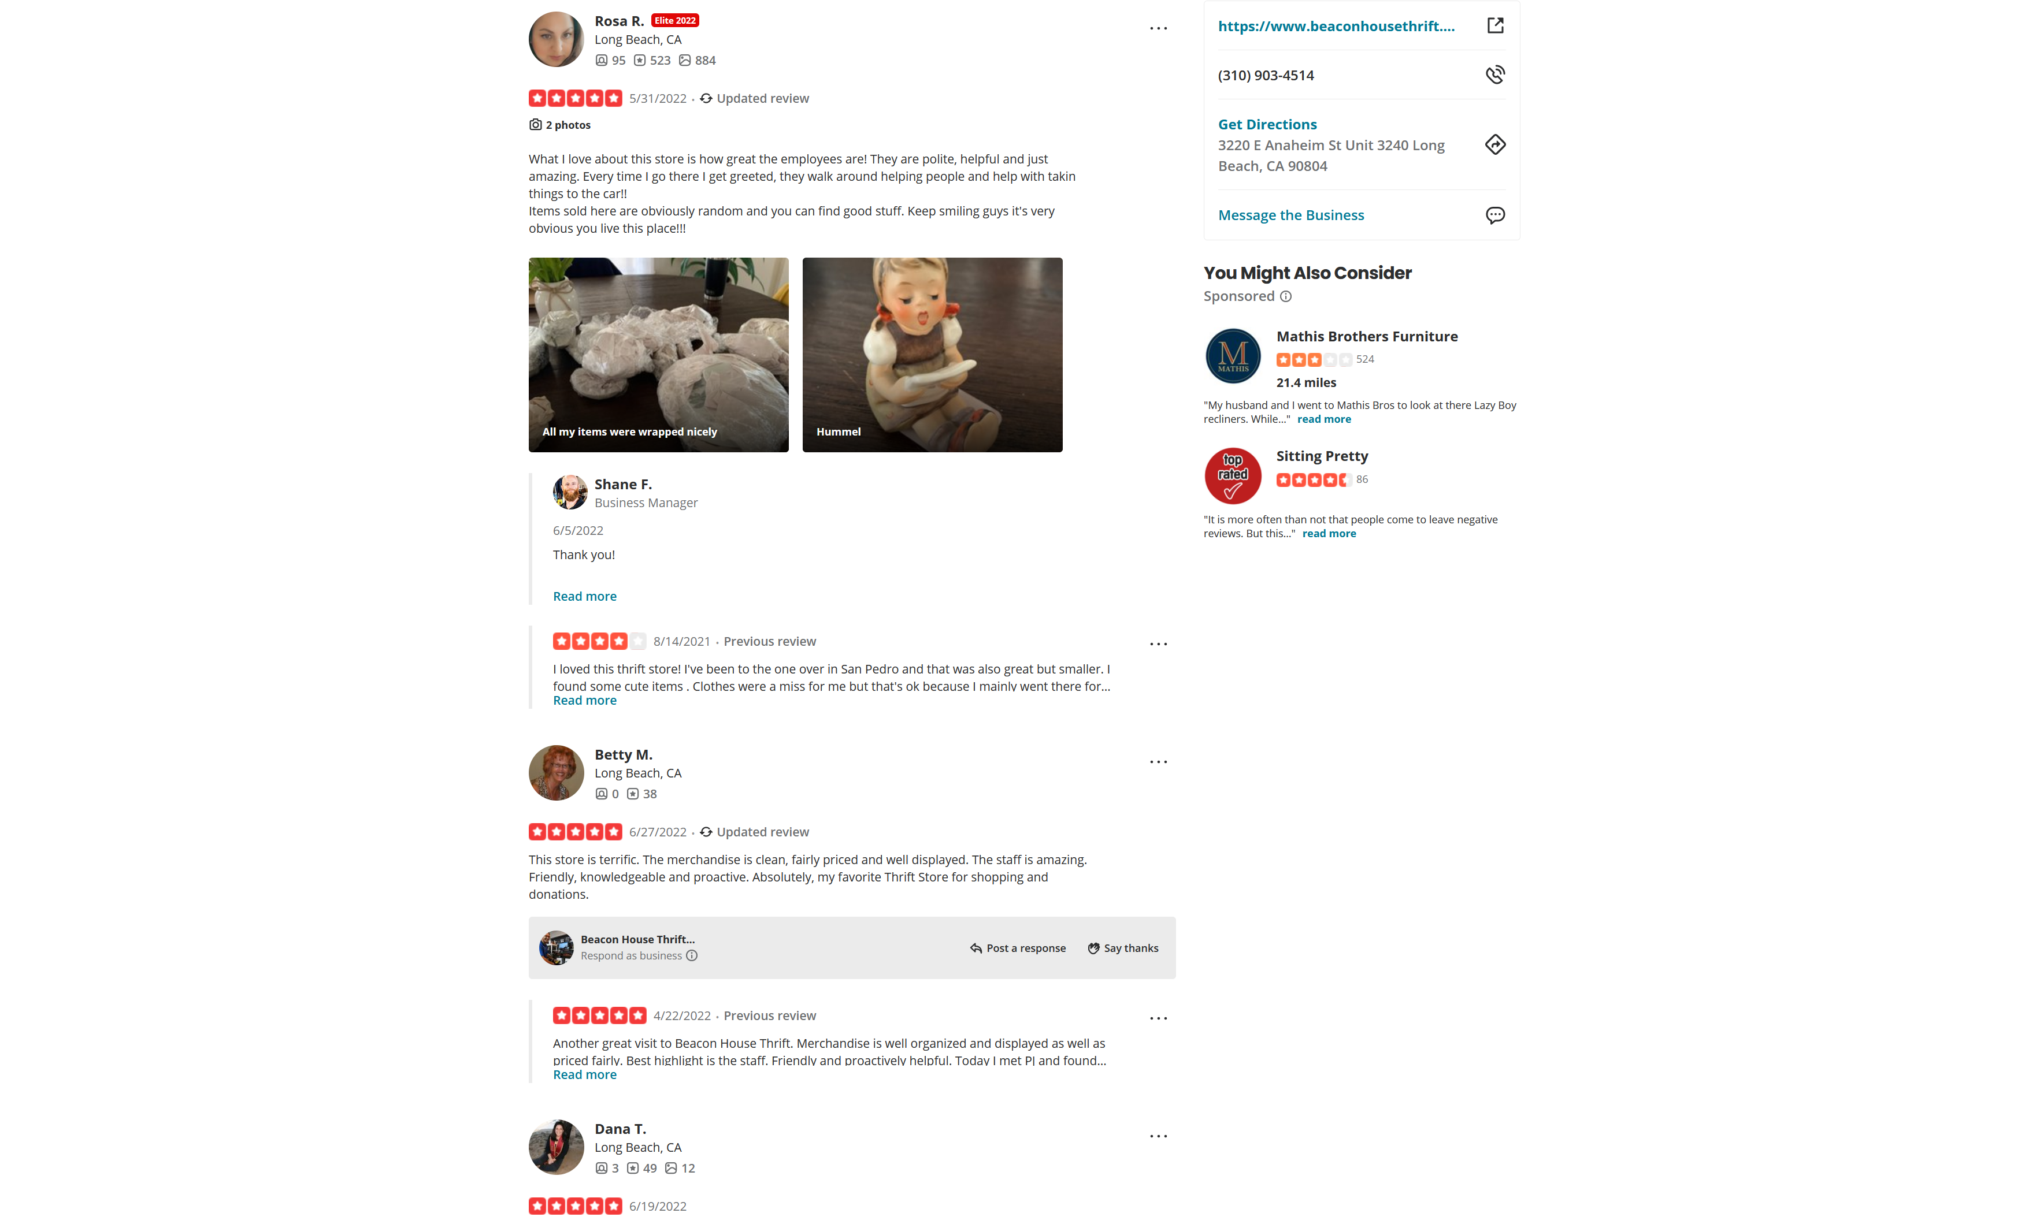The width and height of the screenshot is (2040, 1224).
Task: Open more options for Dana T. review
Action: [1158, 1136]
